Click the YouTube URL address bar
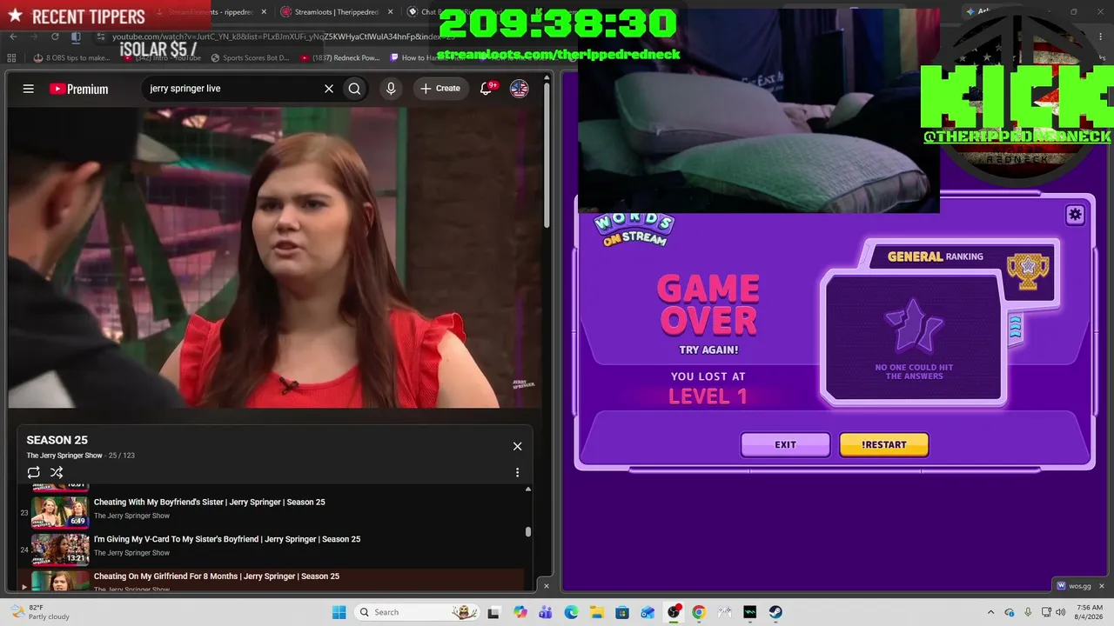The width and height of the screenshot is (1114, 626). coord(278,37)
